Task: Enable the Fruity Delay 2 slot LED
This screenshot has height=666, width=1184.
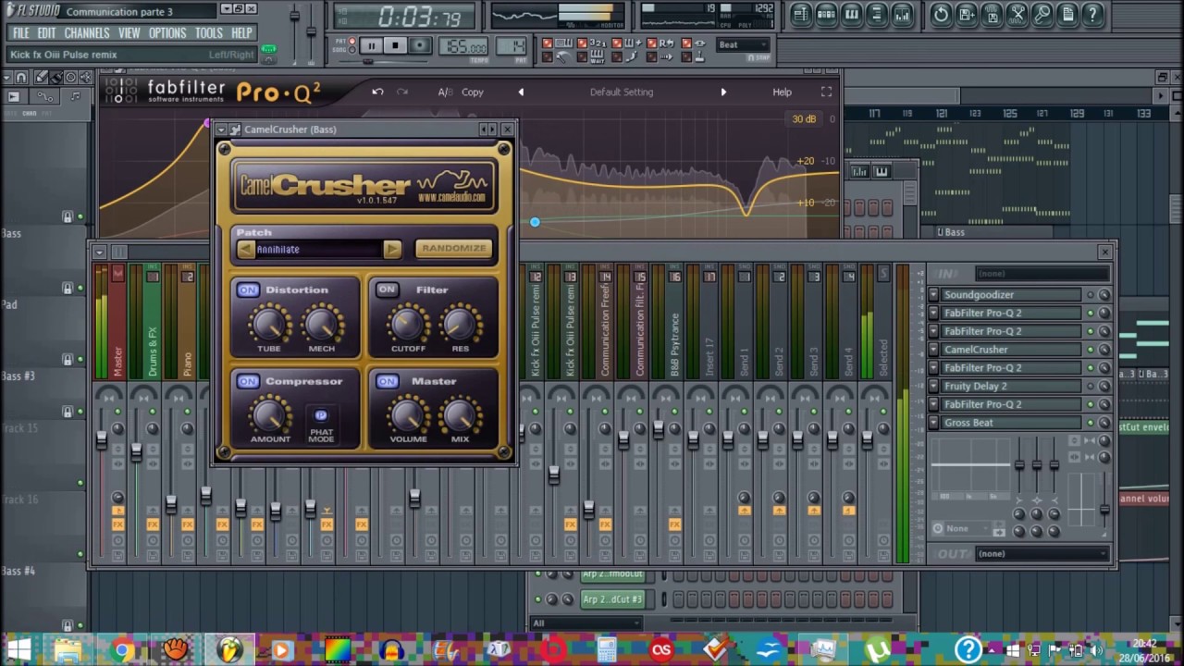Action: click(1091, 387)
